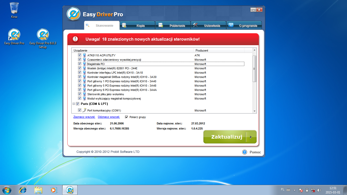Open the Ustawienia tab
This screenshot has height=195, width=347.
coord(209,25)
